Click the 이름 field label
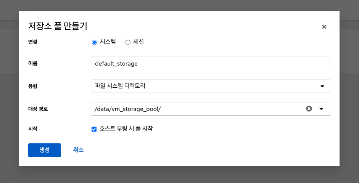This screenshot has width=359, height=183. pos(33,64)
